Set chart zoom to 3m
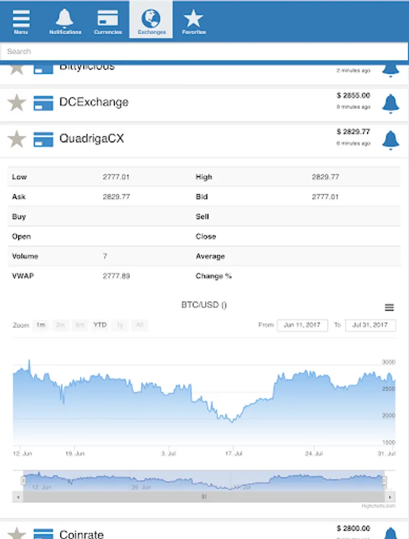 pos(60,325)
